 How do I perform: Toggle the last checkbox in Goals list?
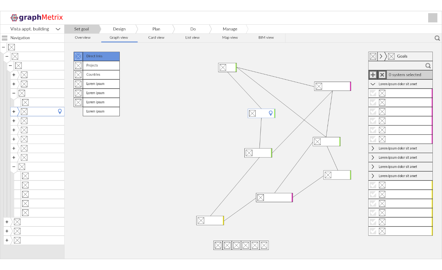(x=373, y=231)
